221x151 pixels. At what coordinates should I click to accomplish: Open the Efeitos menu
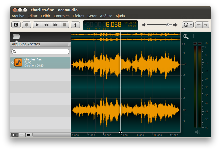click(x=78, y=16)
